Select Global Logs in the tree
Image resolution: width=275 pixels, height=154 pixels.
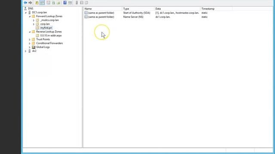click(43, 47)
